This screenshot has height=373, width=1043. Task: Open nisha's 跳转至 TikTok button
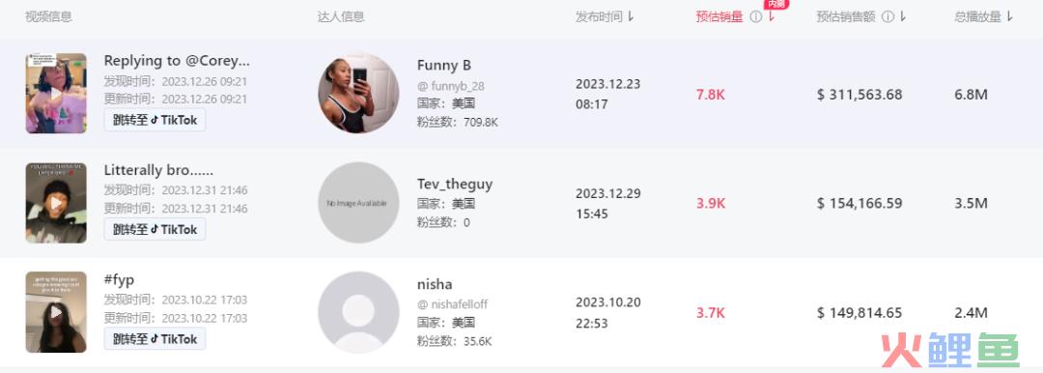[x=155, y=339]
